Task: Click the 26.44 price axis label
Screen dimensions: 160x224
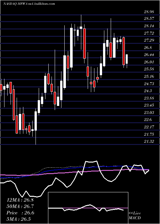Action: point(149,55)
